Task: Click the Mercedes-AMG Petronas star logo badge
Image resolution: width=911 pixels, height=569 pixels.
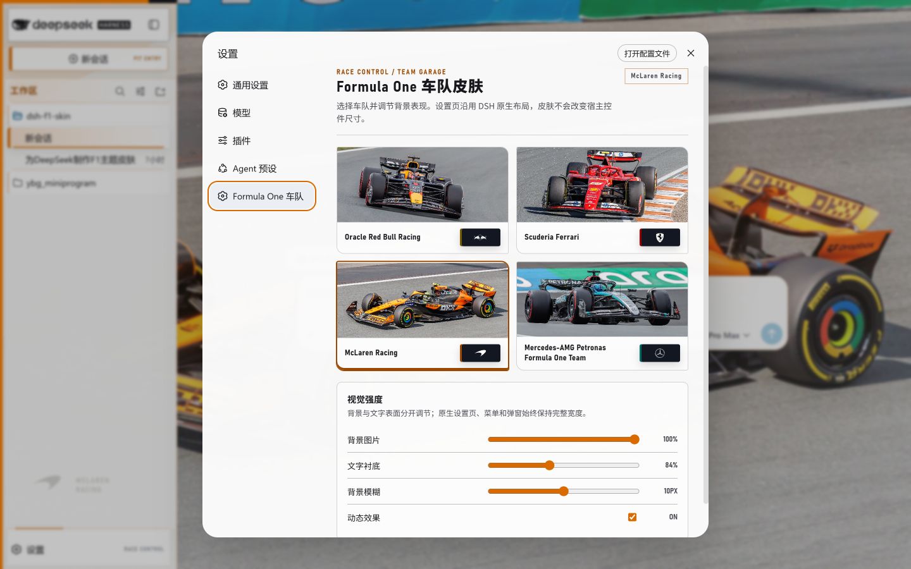Action: click(x=660, y=353)
